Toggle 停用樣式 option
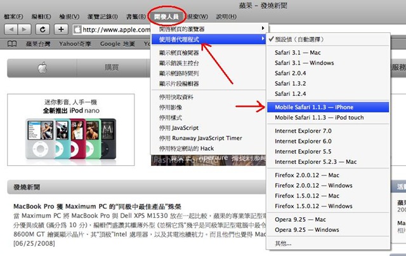406x256 pixels. [x=209, y=118]
